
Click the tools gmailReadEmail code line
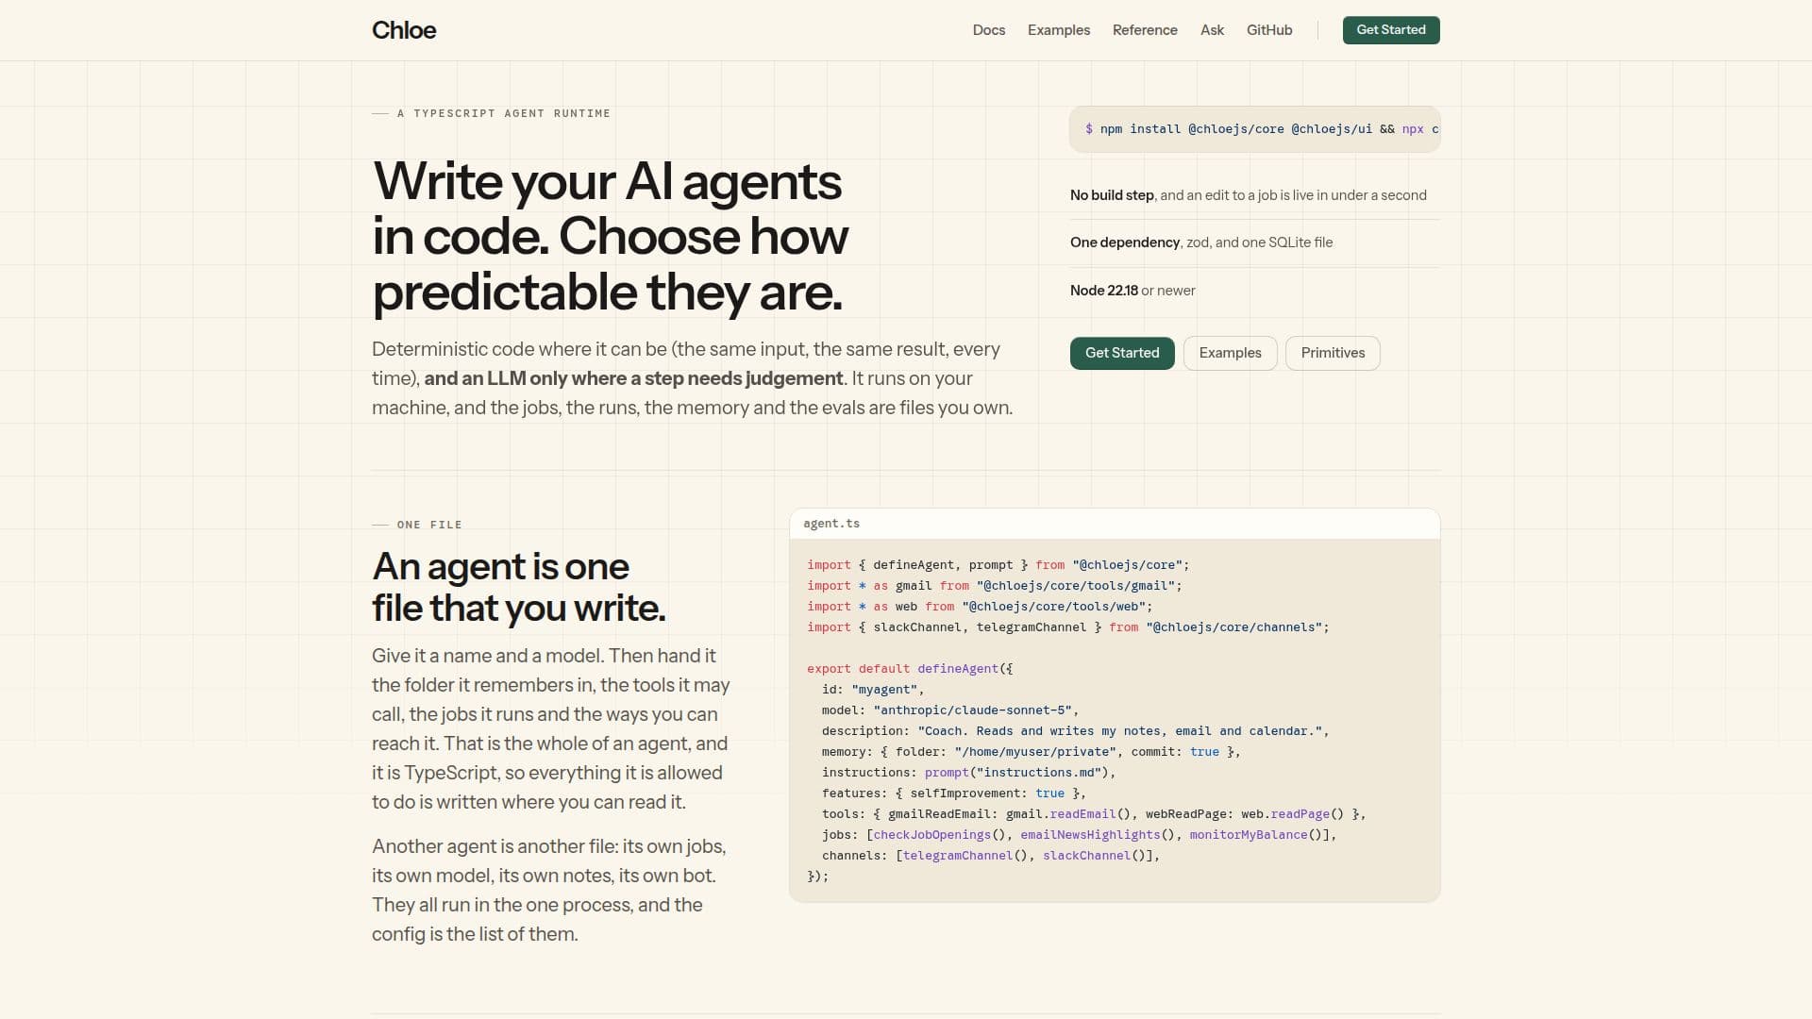click(x=1093, y=814)
